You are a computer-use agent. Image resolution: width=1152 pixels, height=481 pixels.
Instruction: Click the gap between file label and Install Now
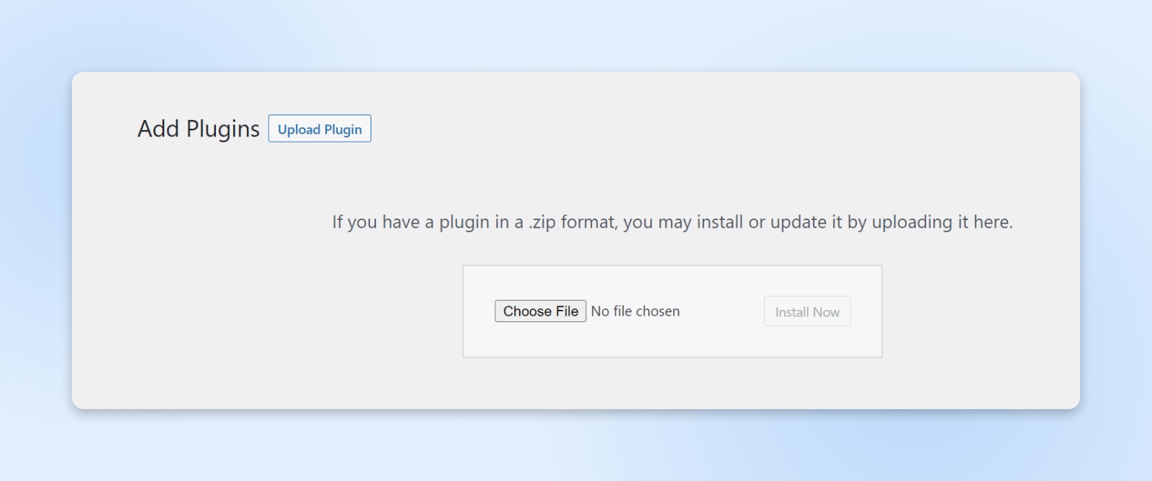[x=721, y=312]
